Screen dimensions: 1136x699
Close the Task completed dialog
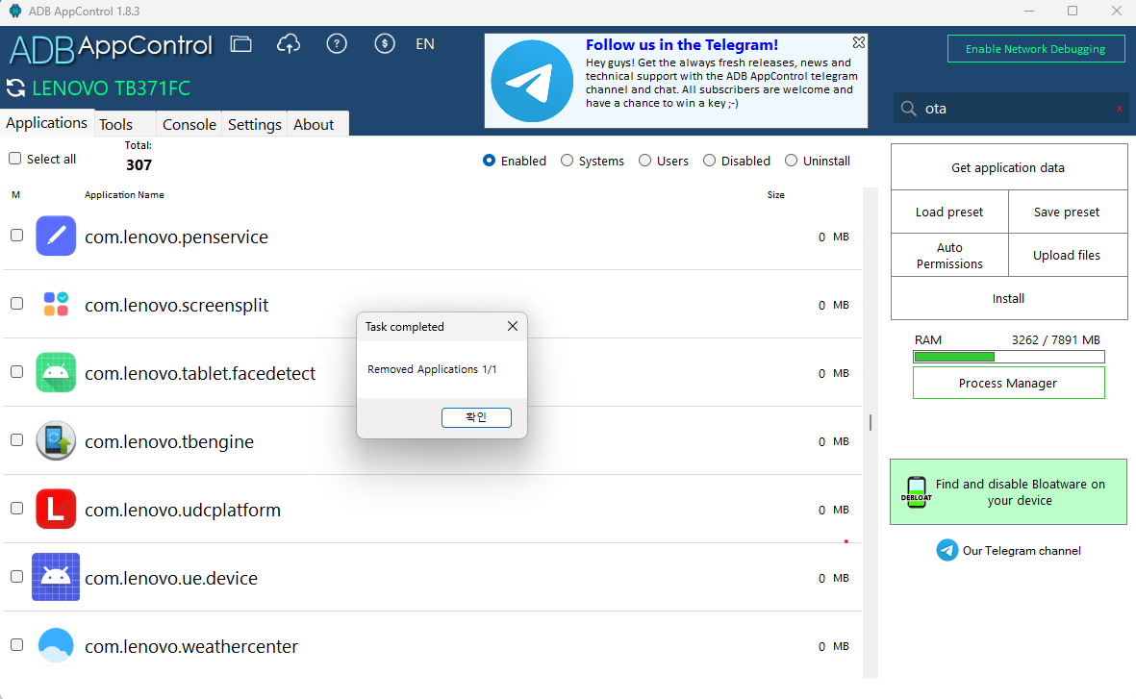(513, 326)
